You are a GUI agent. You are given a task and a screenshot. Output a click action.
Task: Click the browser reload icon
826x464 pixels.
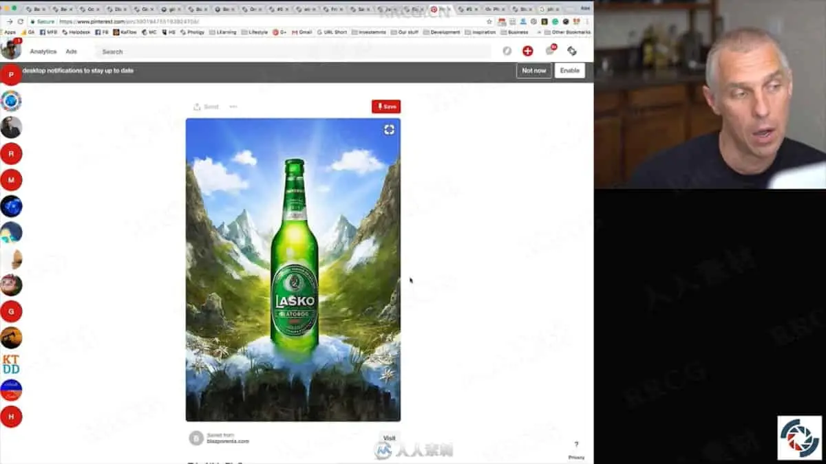click(21, 21)
